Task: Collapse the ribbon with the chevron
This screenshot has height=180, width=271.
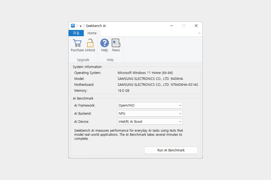Action: coord(199,33)
